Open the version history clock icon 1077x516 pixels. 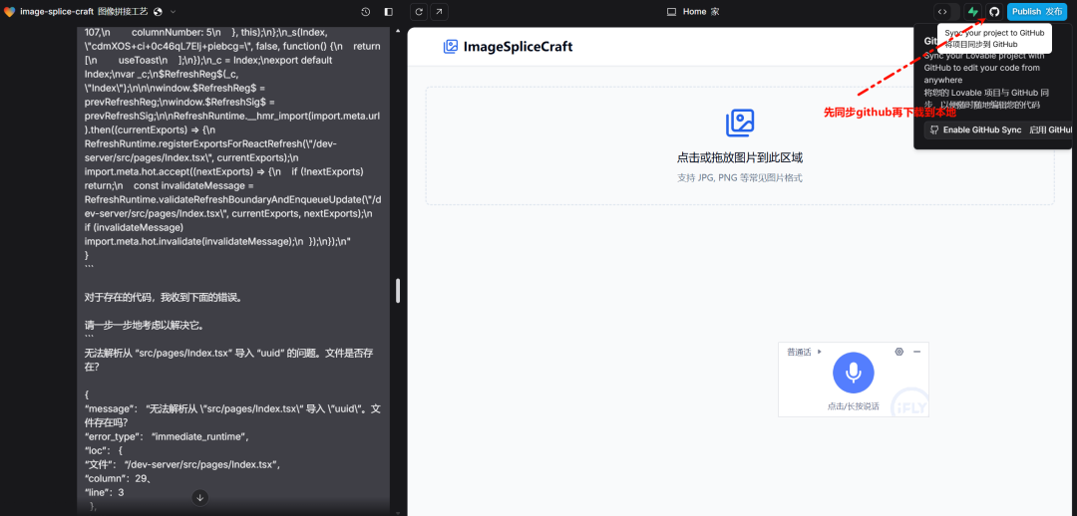point(365,12)
